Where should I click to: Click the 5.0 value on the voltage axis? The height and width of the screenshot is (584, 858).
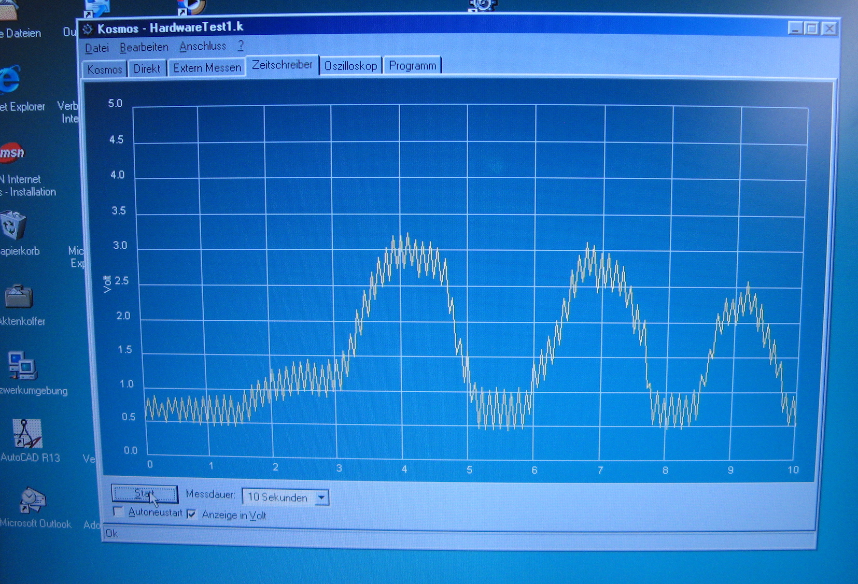[115, 104]
